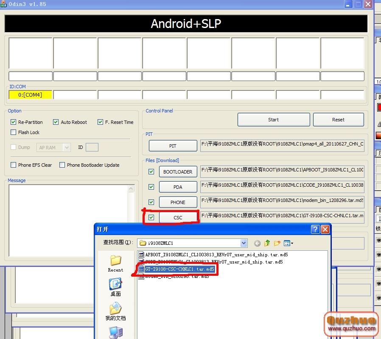Close the 打开 file dialog
Viewport: 381px width, 339px height.
click(325, 229)
